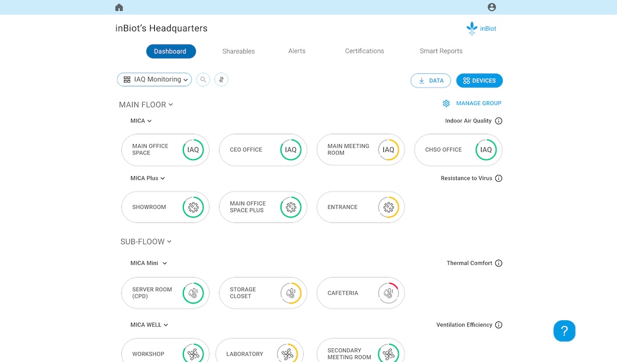Click the Thermal Comfort label
Viewport: 617px width, 362px height.
click(470, 263)
